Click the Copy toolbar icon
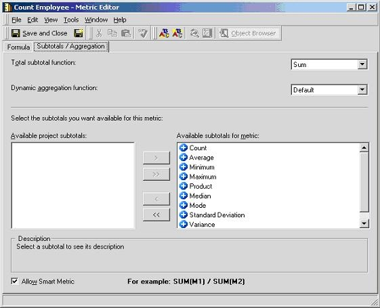Screen dimensions: 380x308 112,33
